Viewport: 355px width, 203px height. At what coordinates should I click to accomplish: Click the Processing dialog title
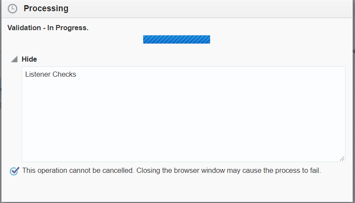pos(46,9)
